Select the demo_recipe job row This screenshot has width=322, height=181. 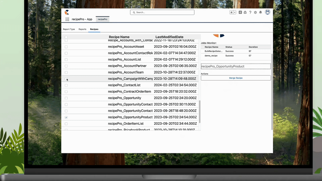point(236,56)
